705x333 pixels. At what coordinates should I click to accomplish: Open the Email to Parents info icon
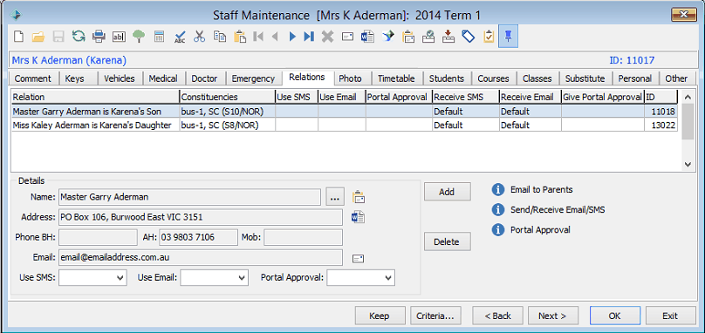coord(497,190)
